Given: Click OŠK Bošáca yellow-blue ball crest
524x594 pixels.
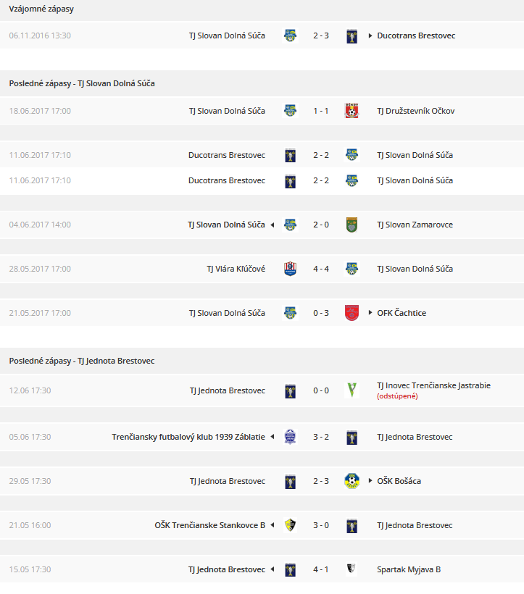Looking at the screenshot, I should point(352,481).
